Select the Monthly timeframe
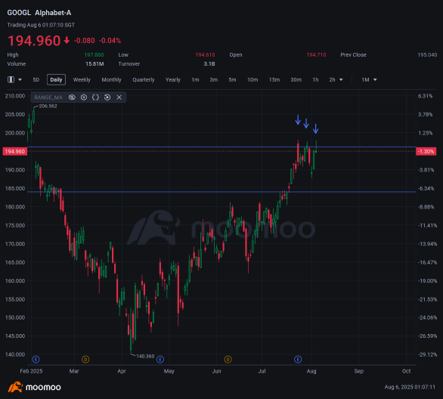Viewport: 443px width, 399px height. pyautogui.click(x=111, y=80)
